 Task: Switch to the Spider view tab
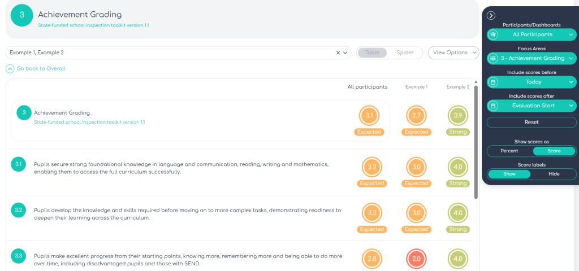pyautogui.click(x=405, y=53)
